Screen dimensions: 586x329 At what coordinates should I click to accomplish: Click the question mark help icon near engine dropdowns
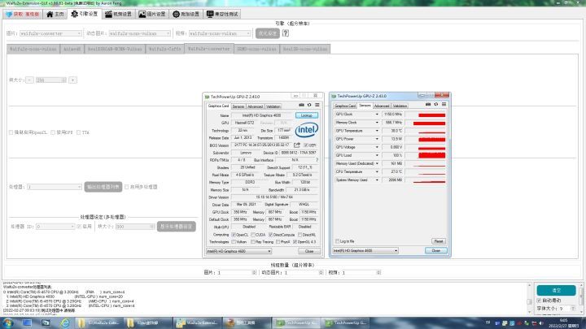[286, 33]
